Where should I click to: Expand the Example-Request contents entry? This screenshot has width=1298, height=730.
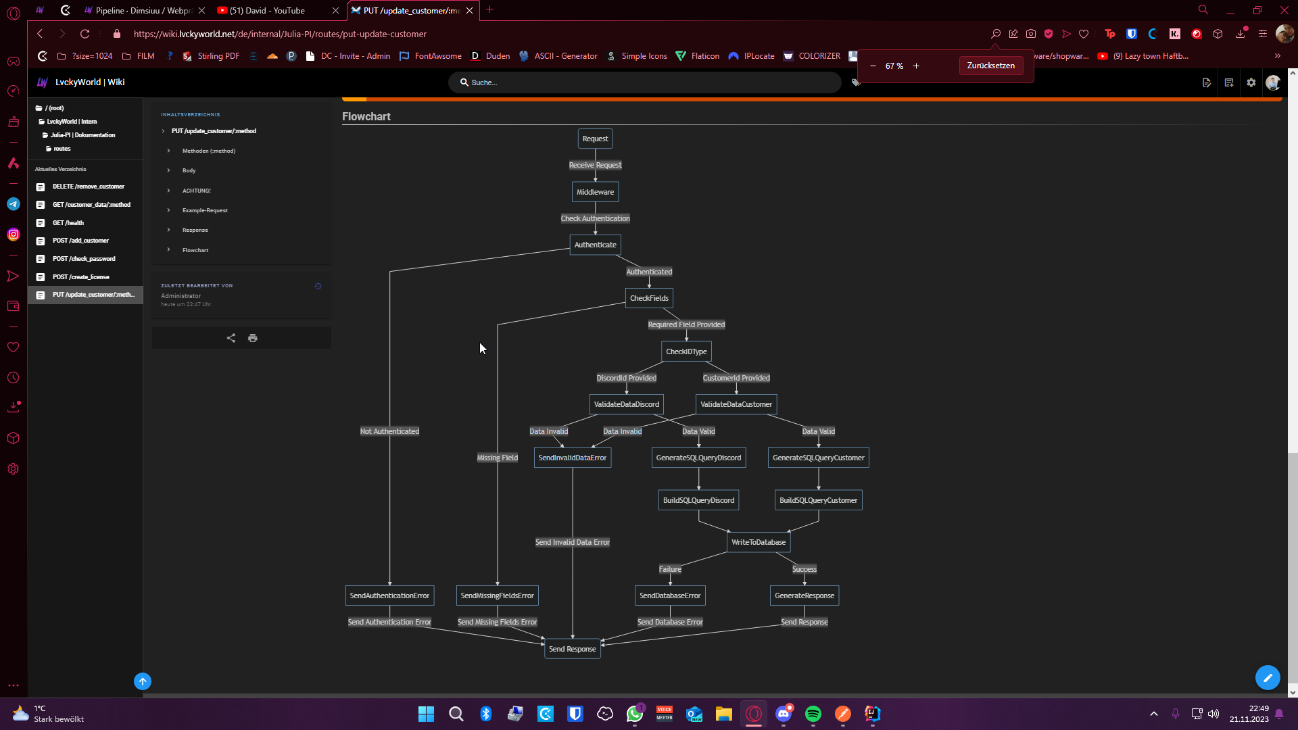tap(204, 210)
